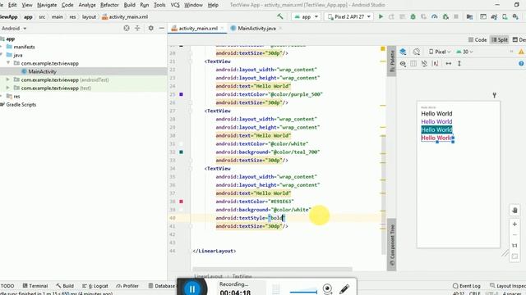Click the Make Project hammer icon
526x295 pixels.
click(x=279, y=16)
